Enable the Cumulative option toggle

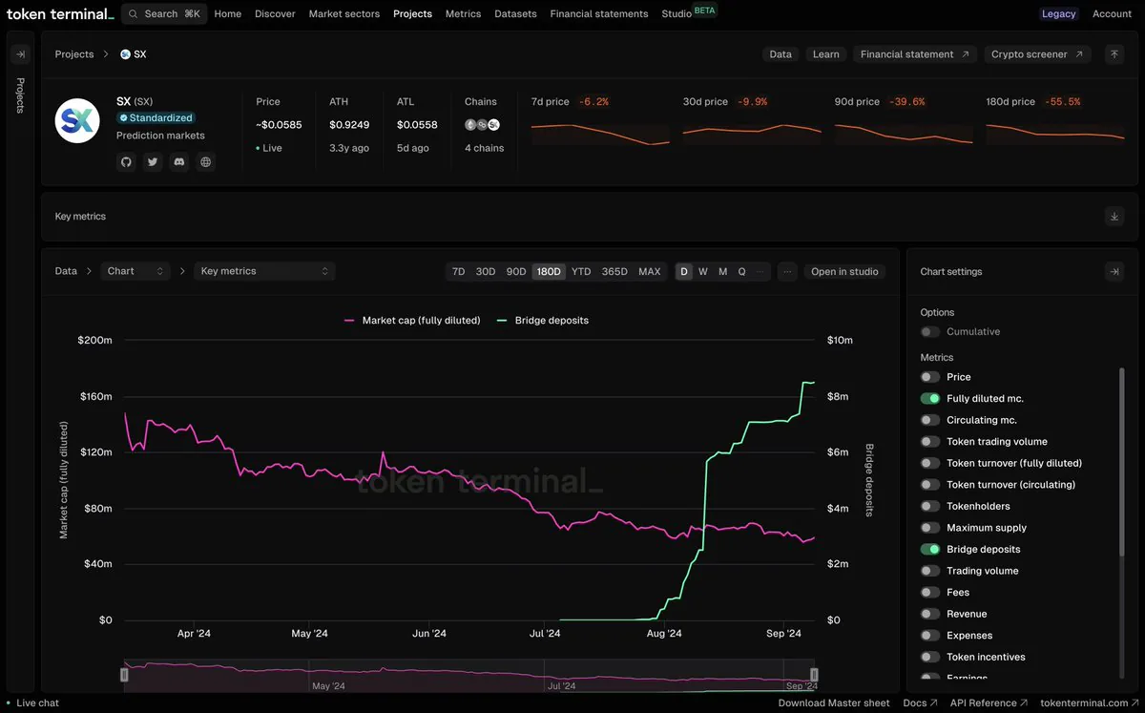click(930, 332)
